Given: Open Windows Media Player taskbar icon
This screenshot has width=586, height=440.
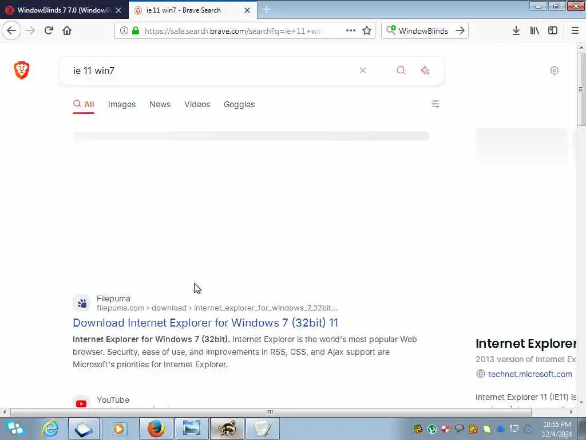Looking at the screenshot, I should point(119,429).
